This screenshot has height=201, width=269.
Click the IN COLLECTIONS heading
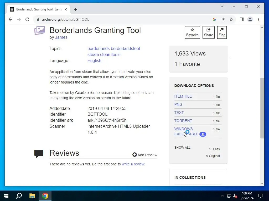click(x=190, y=177)
